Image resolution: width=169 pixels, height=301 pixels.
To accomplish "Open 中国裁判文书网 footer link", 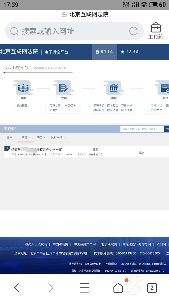I will [x=85, y=244].
